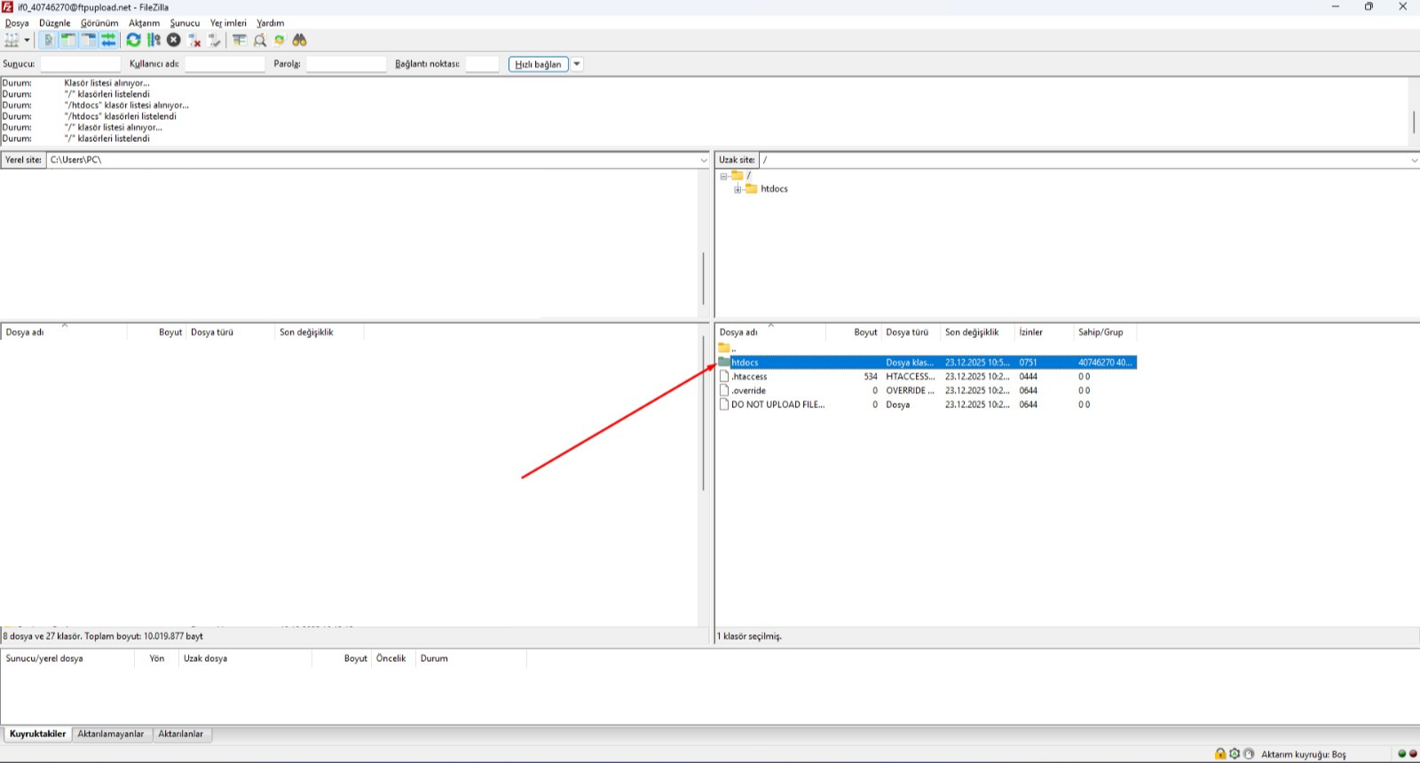Click the process queue toolbar icon
Screen dimensions: 1420x763
154,40
